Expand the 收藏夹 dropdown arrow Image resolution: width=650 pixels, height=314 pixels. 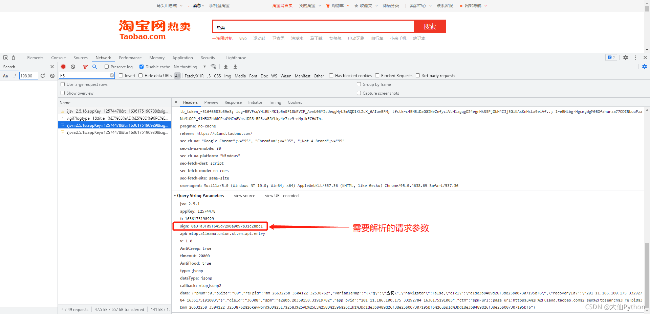(x=376, y=6)
